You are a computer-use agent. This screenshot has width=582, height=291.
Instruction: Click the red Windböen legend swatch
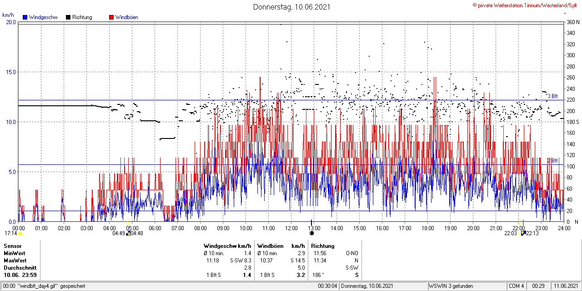[x=111, y=17]
